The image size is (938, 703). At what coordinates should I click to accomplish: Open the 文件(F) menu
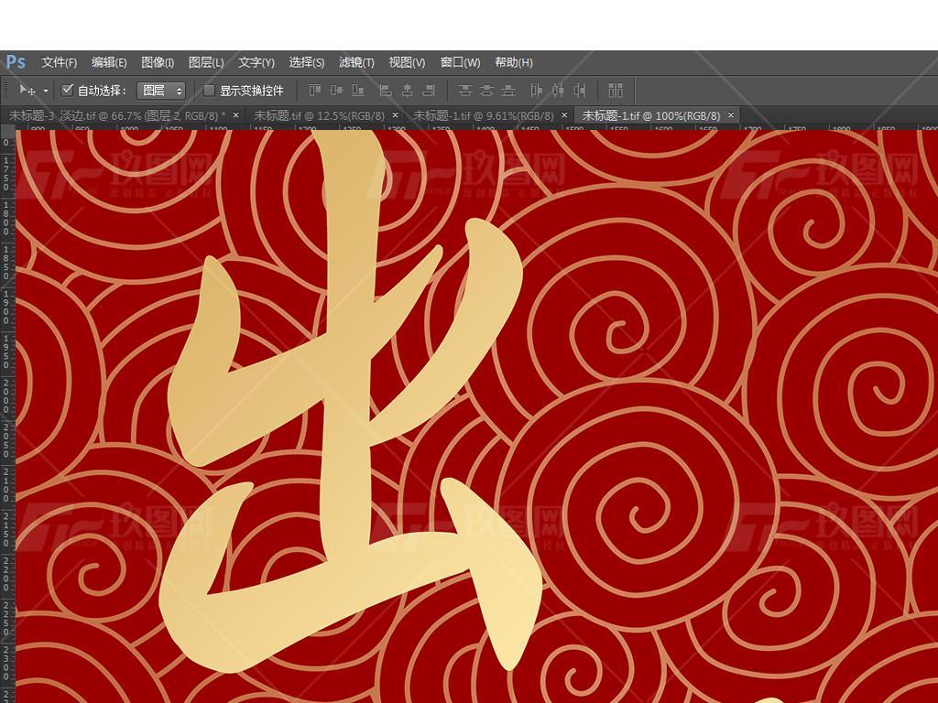point(60,62)
